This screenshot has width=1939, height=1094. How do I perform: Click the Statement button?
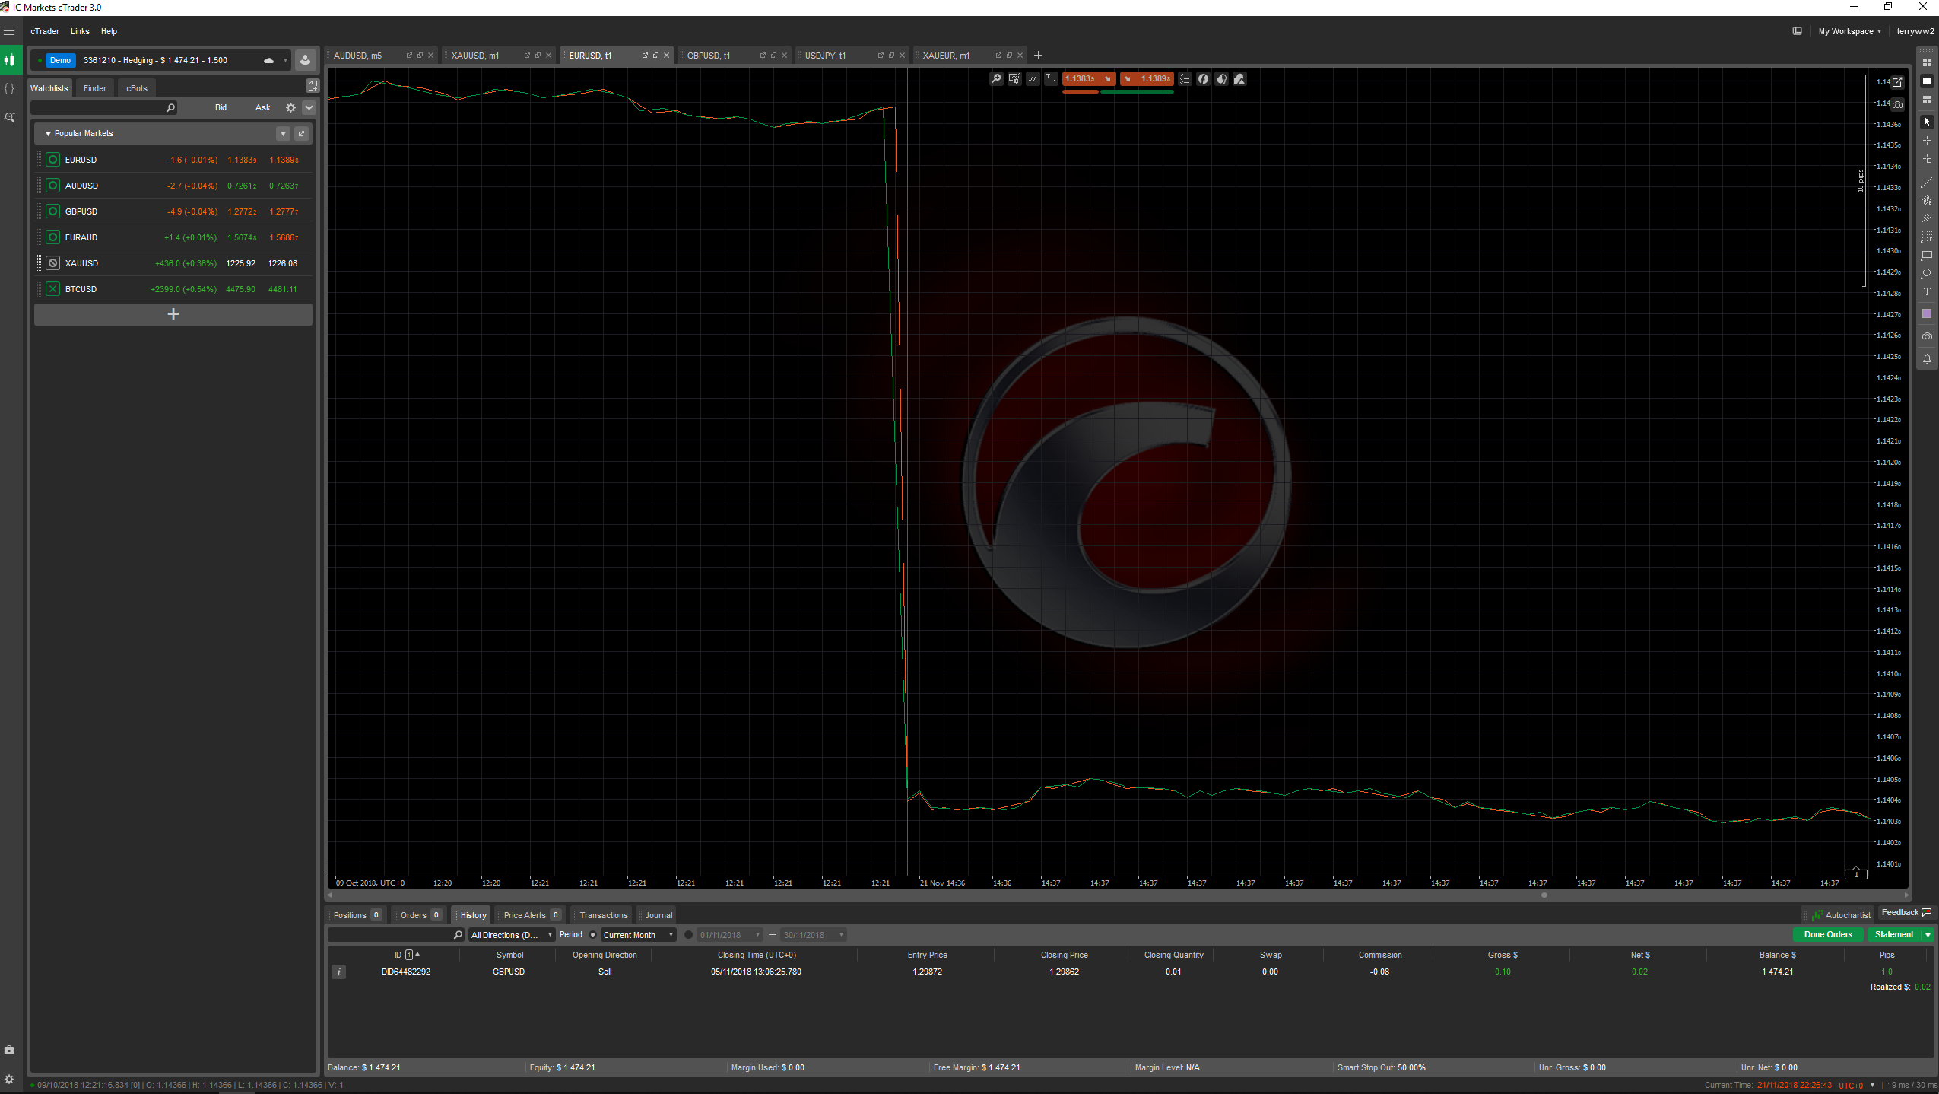point(1894,935)
